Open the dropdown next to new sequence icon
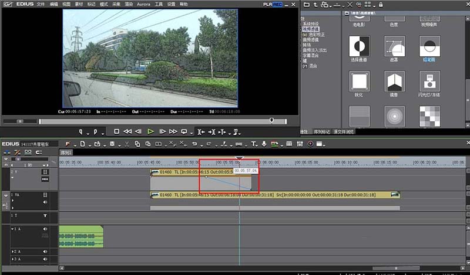Image resolution: width=470 pixels, height=275 pixels. 89,146
